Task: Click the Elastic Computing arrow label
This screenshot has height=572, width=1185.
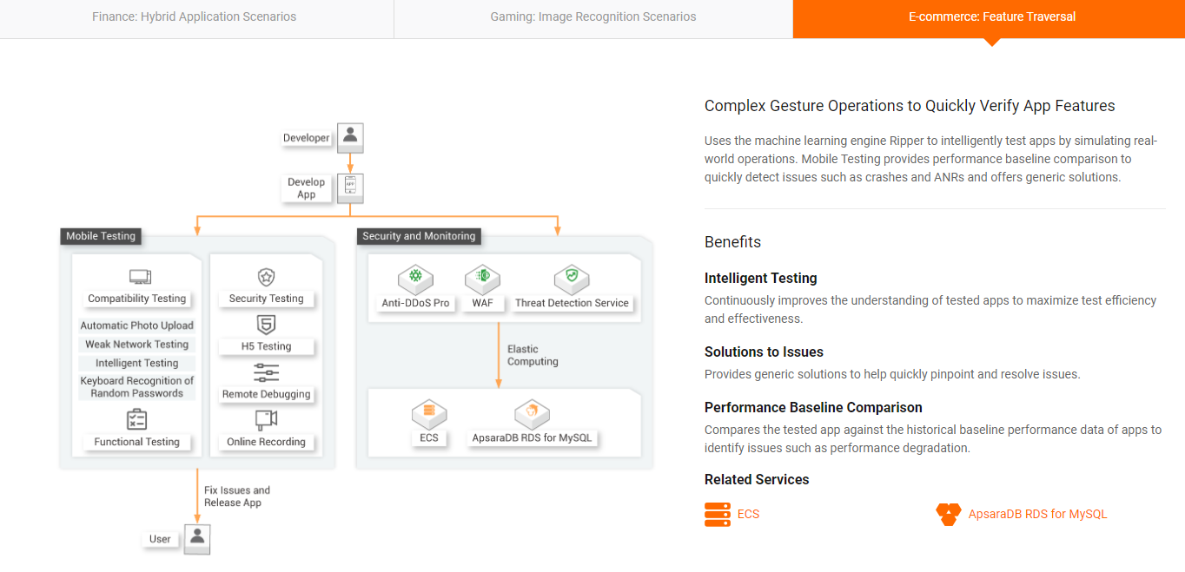Action: click(x=533, y=355)
